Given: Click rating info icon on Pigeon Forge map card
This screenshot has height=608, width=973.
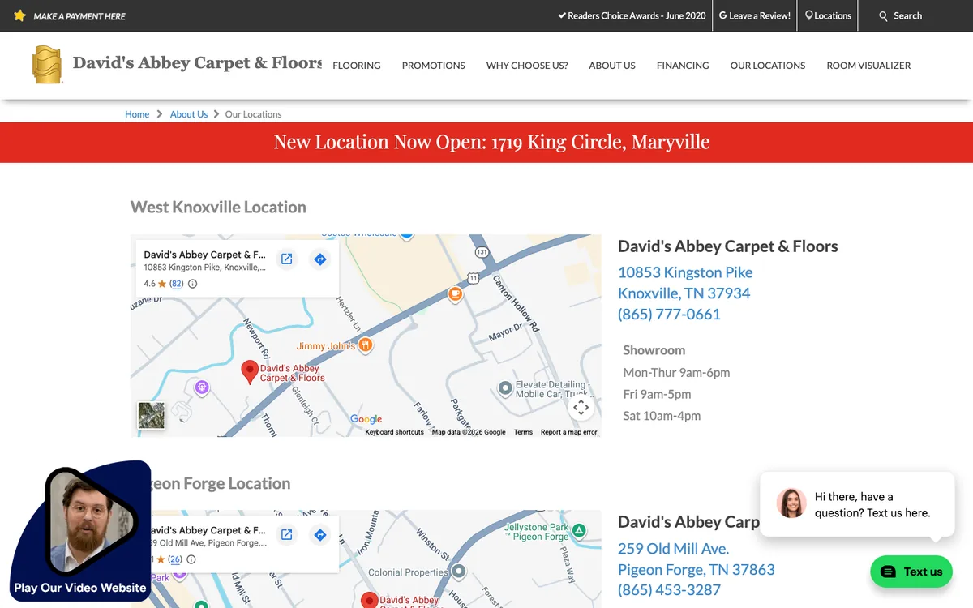Looking at the screenshot, I should [191, 559].
